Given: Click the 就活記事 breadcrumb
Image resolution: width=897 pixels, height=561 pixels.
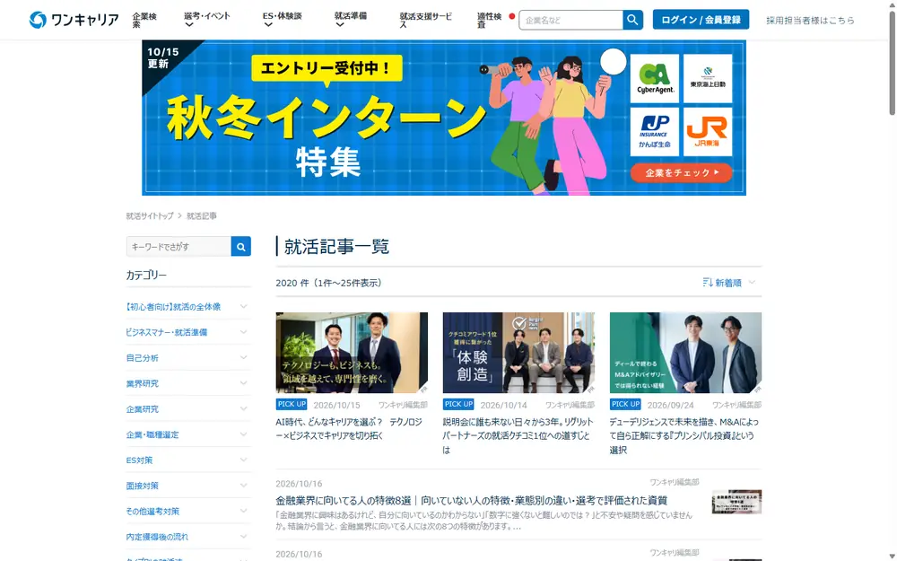Looking at the screenshot, I should coord(201,215).
